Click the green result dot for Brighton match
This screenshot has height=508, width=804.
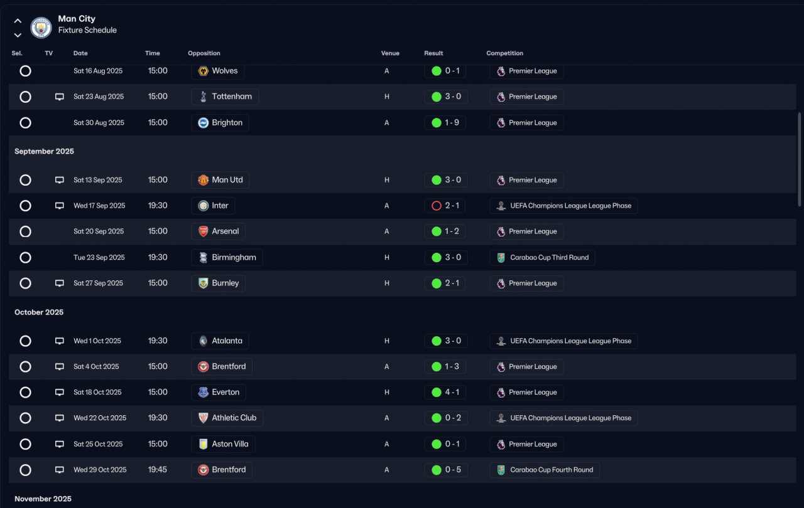coord(437,123)
